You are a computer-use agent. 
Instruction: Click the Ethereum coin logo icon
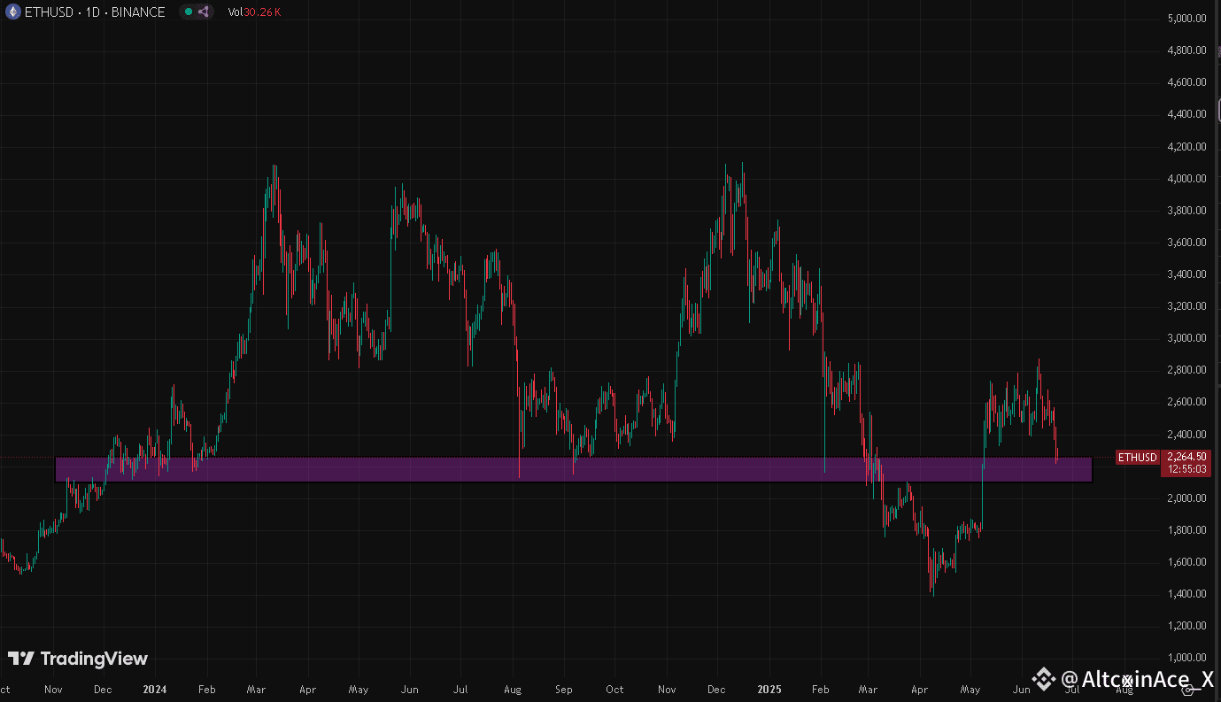[12, 12]
